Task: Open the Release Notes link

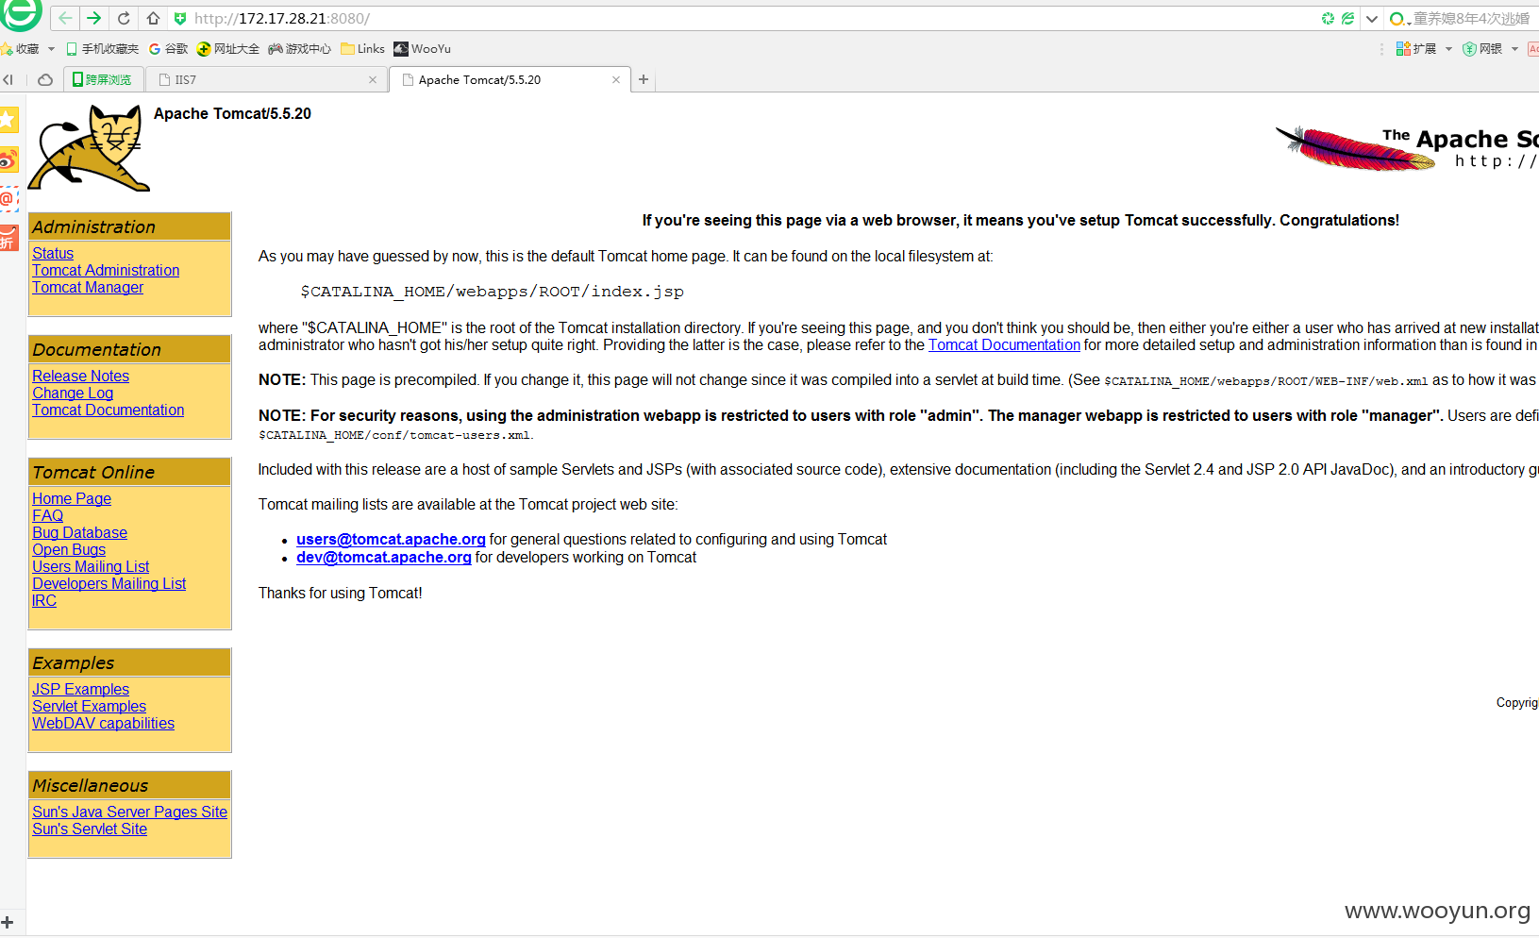Action: pyautogui.click(x=80, y=376)
